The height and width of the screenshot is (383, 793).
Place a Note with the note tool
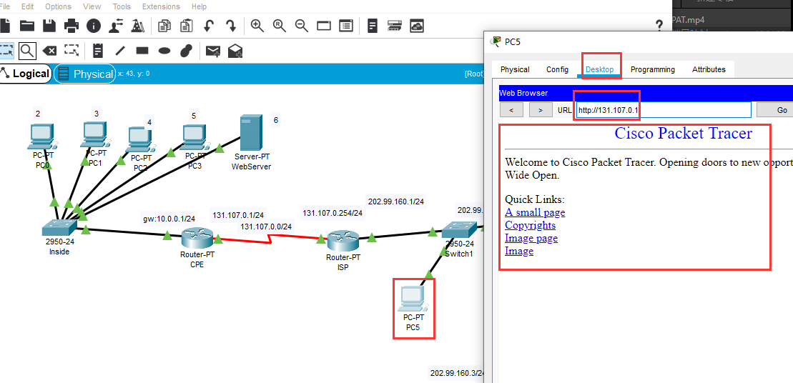point(98,51)
